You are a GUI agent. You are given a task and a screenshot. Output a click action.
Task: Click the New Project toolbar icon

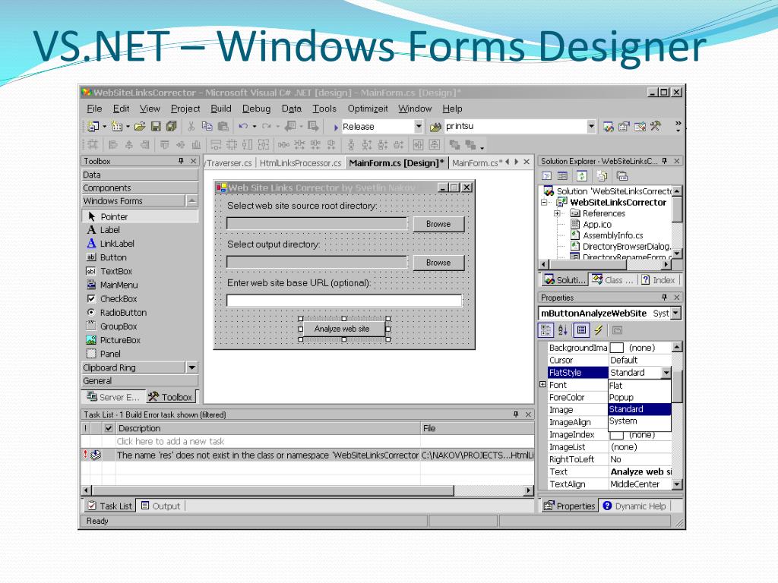pos(93,127)
